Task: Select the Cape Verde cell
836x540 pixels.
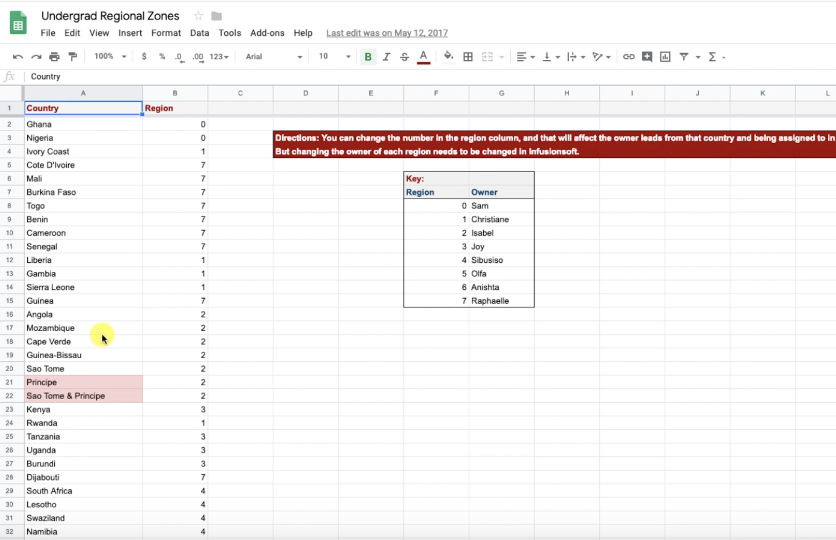Action: pyautogui.click(x=83, y=341)
